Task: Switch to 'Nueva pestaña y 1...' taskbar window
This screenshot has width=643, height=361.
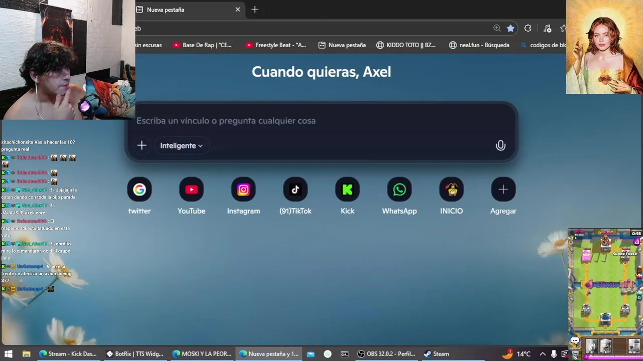Action: (268, 354)
